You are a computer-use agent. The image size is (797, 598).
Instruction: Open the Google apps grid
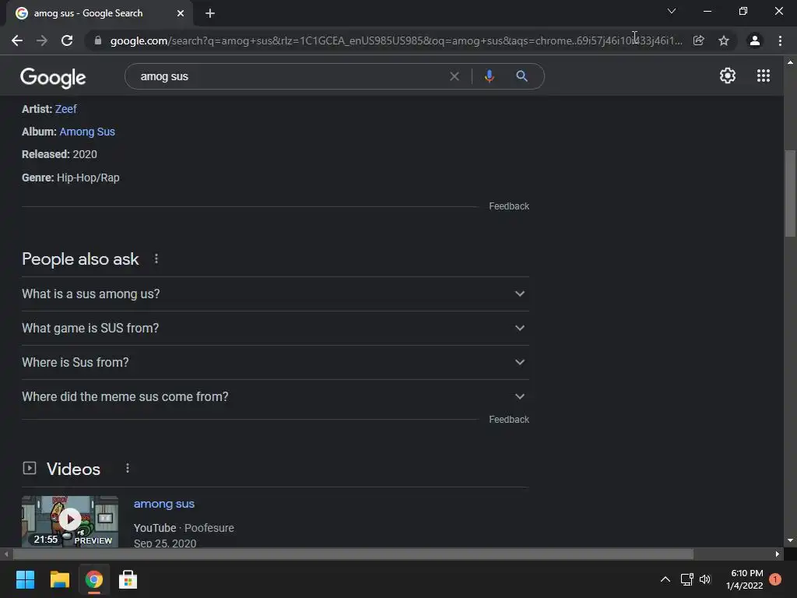(x=763, y=76)
